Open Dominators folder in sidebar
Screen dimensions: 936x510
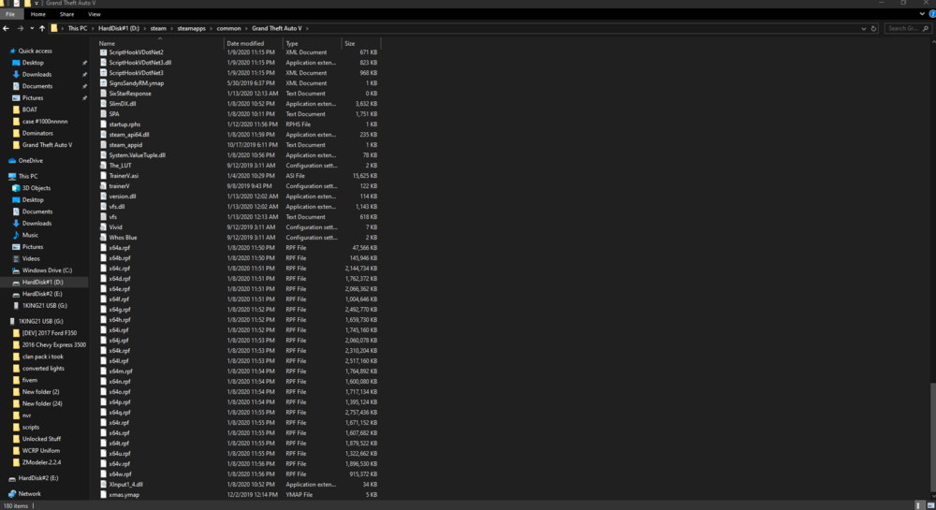(37, 133)
